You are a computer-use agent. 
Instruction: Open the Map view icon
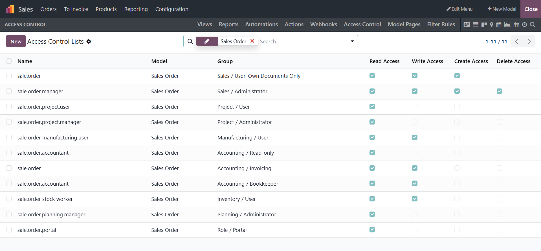tap(492, 25)
